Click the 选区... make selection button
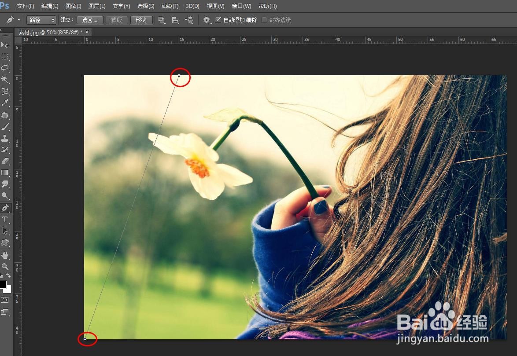517x356 pixels. [90, 20]
